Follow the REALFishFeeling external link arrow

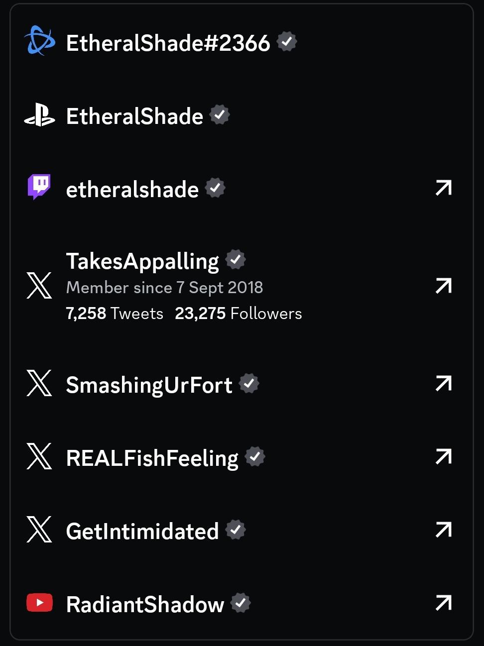pyautogui.click(x=443, y=456)
